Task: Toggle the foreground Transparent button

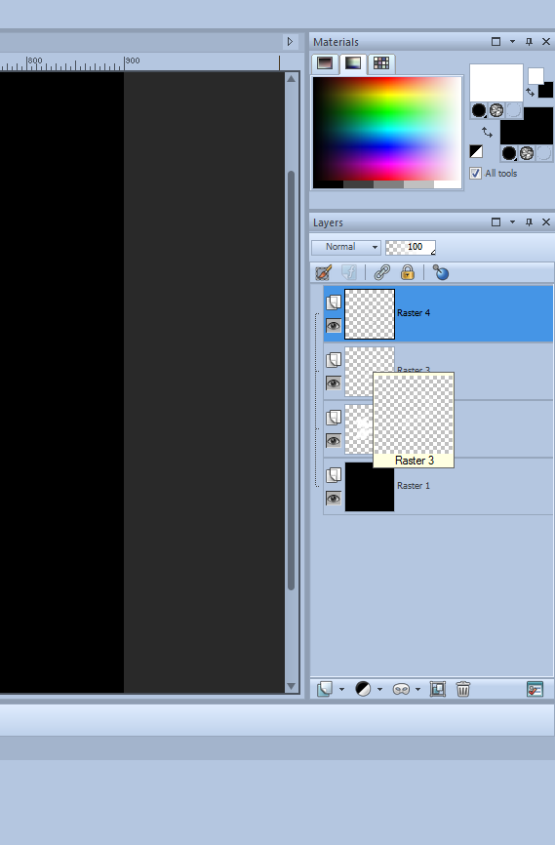Action: pos(514,110)
